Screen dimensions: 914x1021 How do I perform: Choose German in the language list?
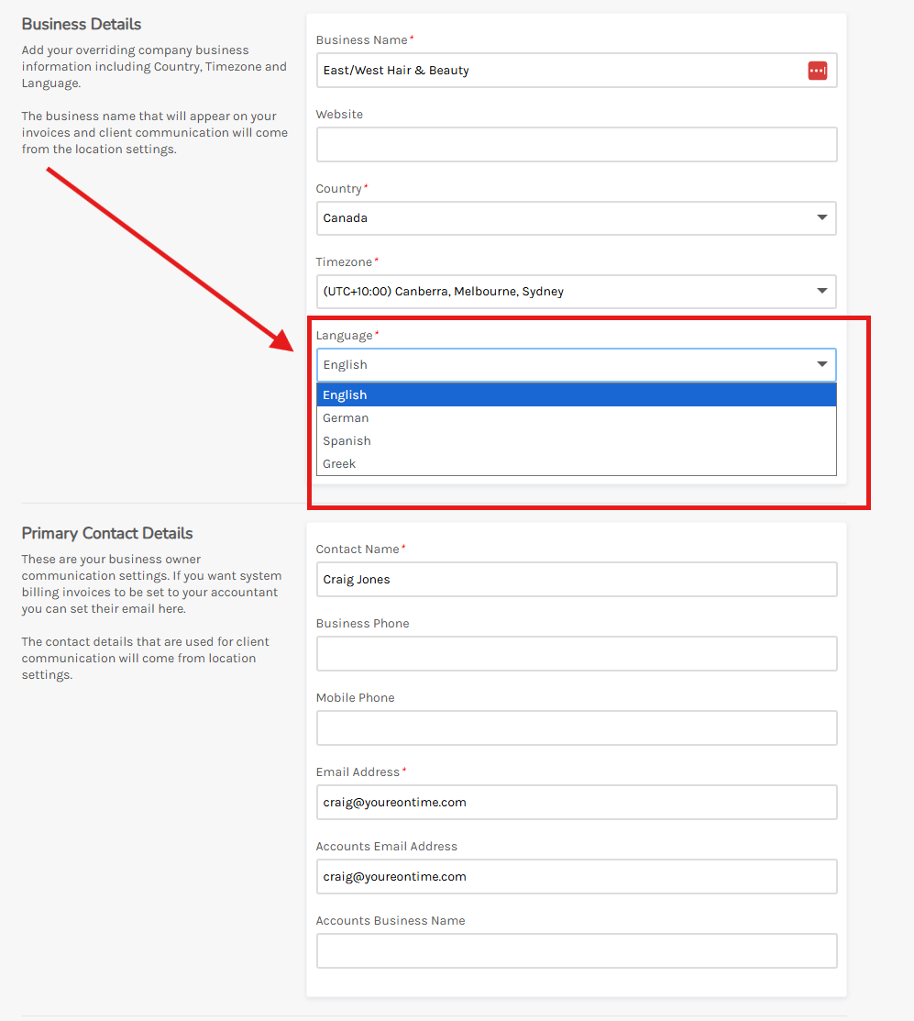(577, 418)
